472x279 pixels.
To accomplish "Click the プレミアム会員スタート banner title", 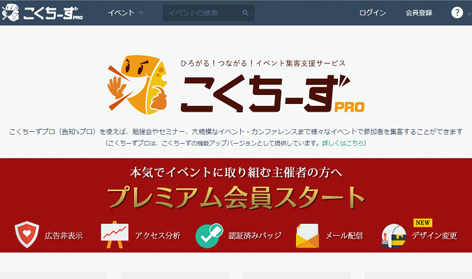I will 236,197.
